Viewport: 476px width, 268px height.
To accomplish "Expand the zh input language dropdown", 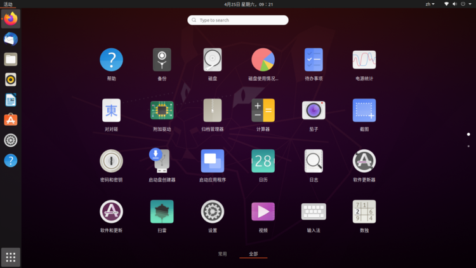I will [x=430, y=4].
